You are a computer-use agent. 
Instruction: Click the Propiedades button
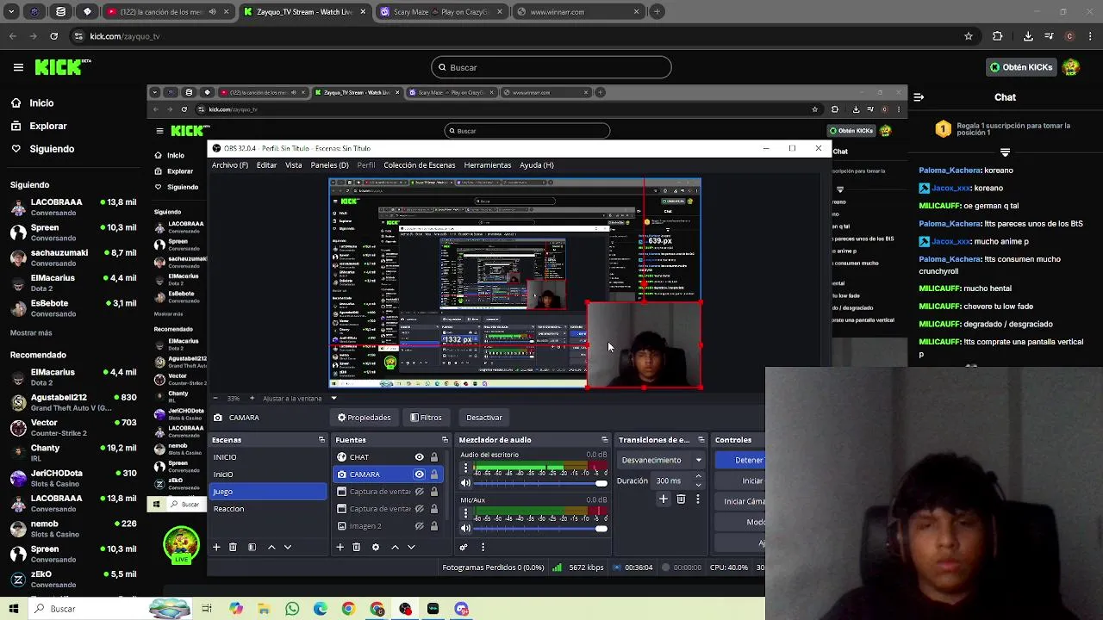pos(364,418)
